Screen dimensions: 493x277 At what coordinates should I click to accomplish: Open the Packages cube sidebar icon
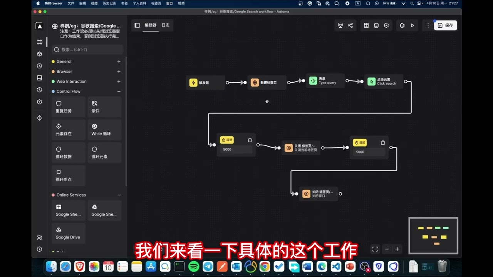pos(39,54)
